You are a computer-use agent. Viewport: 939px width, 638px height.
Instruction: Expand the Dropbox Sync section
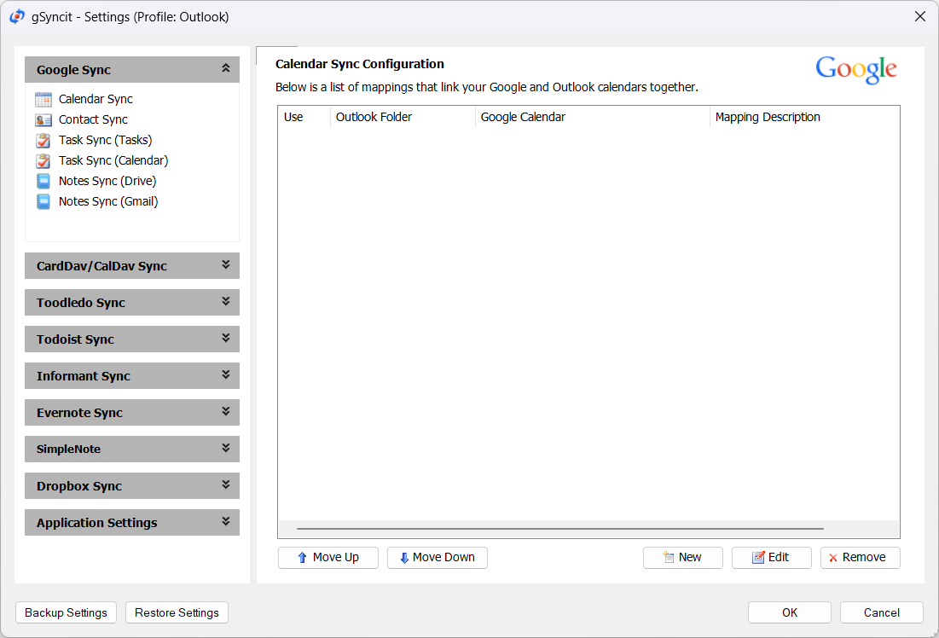[x=131, y=486]
